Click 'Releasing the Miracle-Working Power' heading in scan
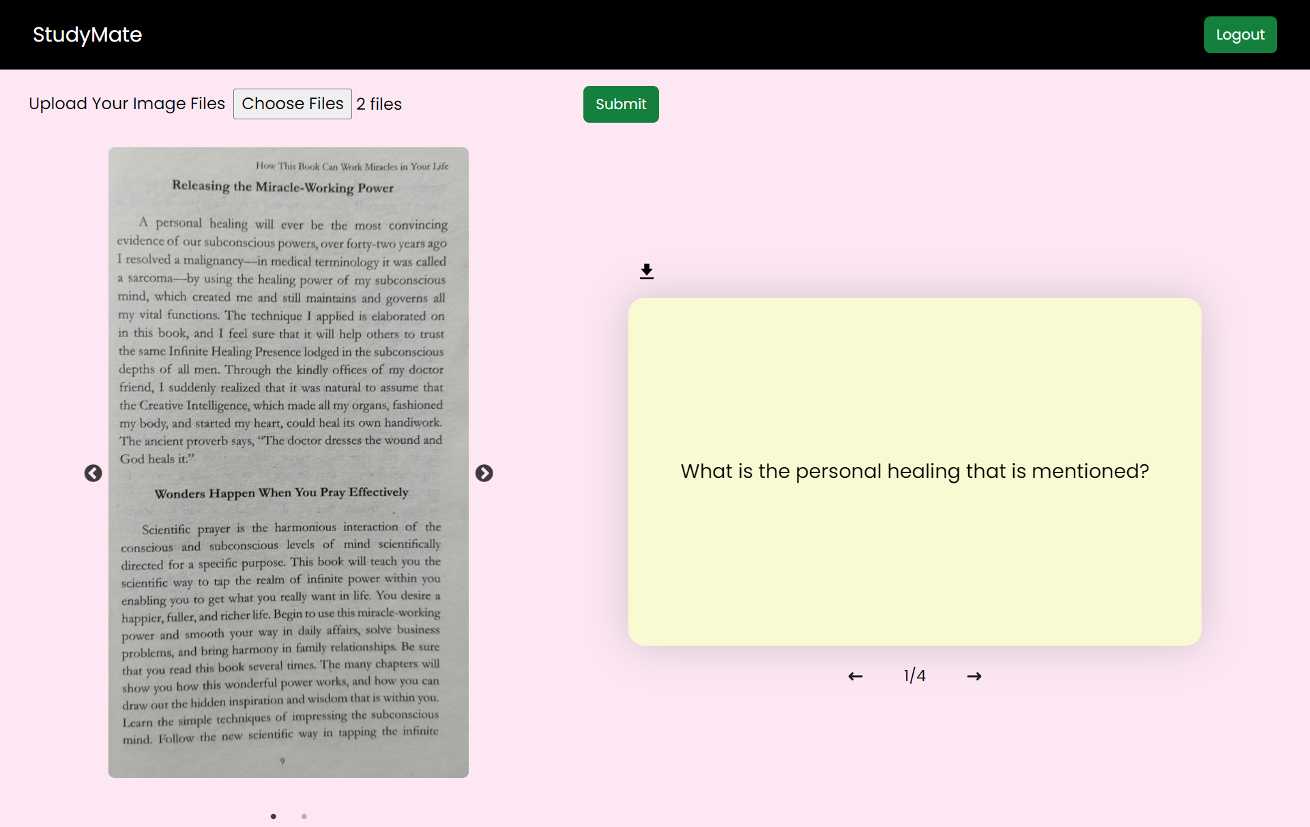Viewport: 1310px width, 827px height. [282, 187]
